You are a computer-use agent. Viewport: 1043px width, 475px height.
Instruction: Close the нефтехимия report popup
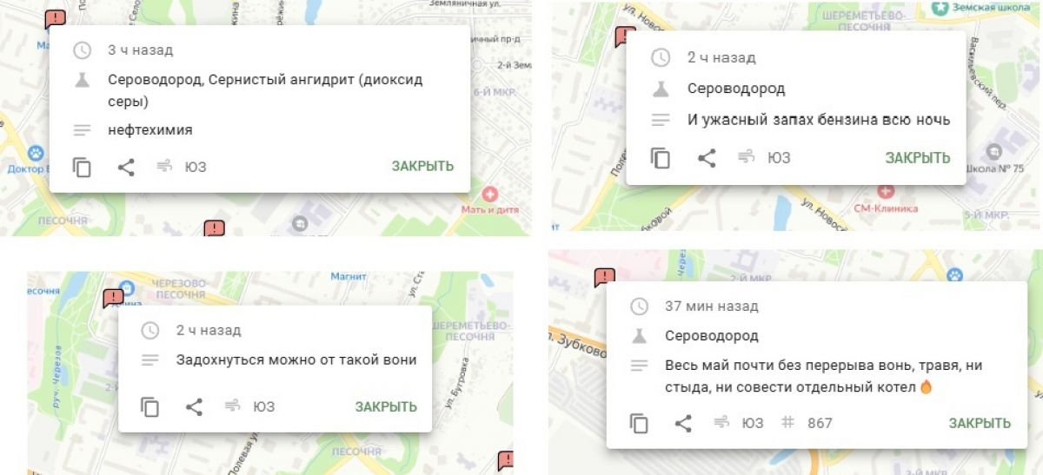click(422, 167)
